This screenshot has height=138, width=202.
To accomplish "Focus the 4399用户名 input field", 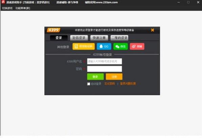I will pyautogui.click(x=105, y=61).
